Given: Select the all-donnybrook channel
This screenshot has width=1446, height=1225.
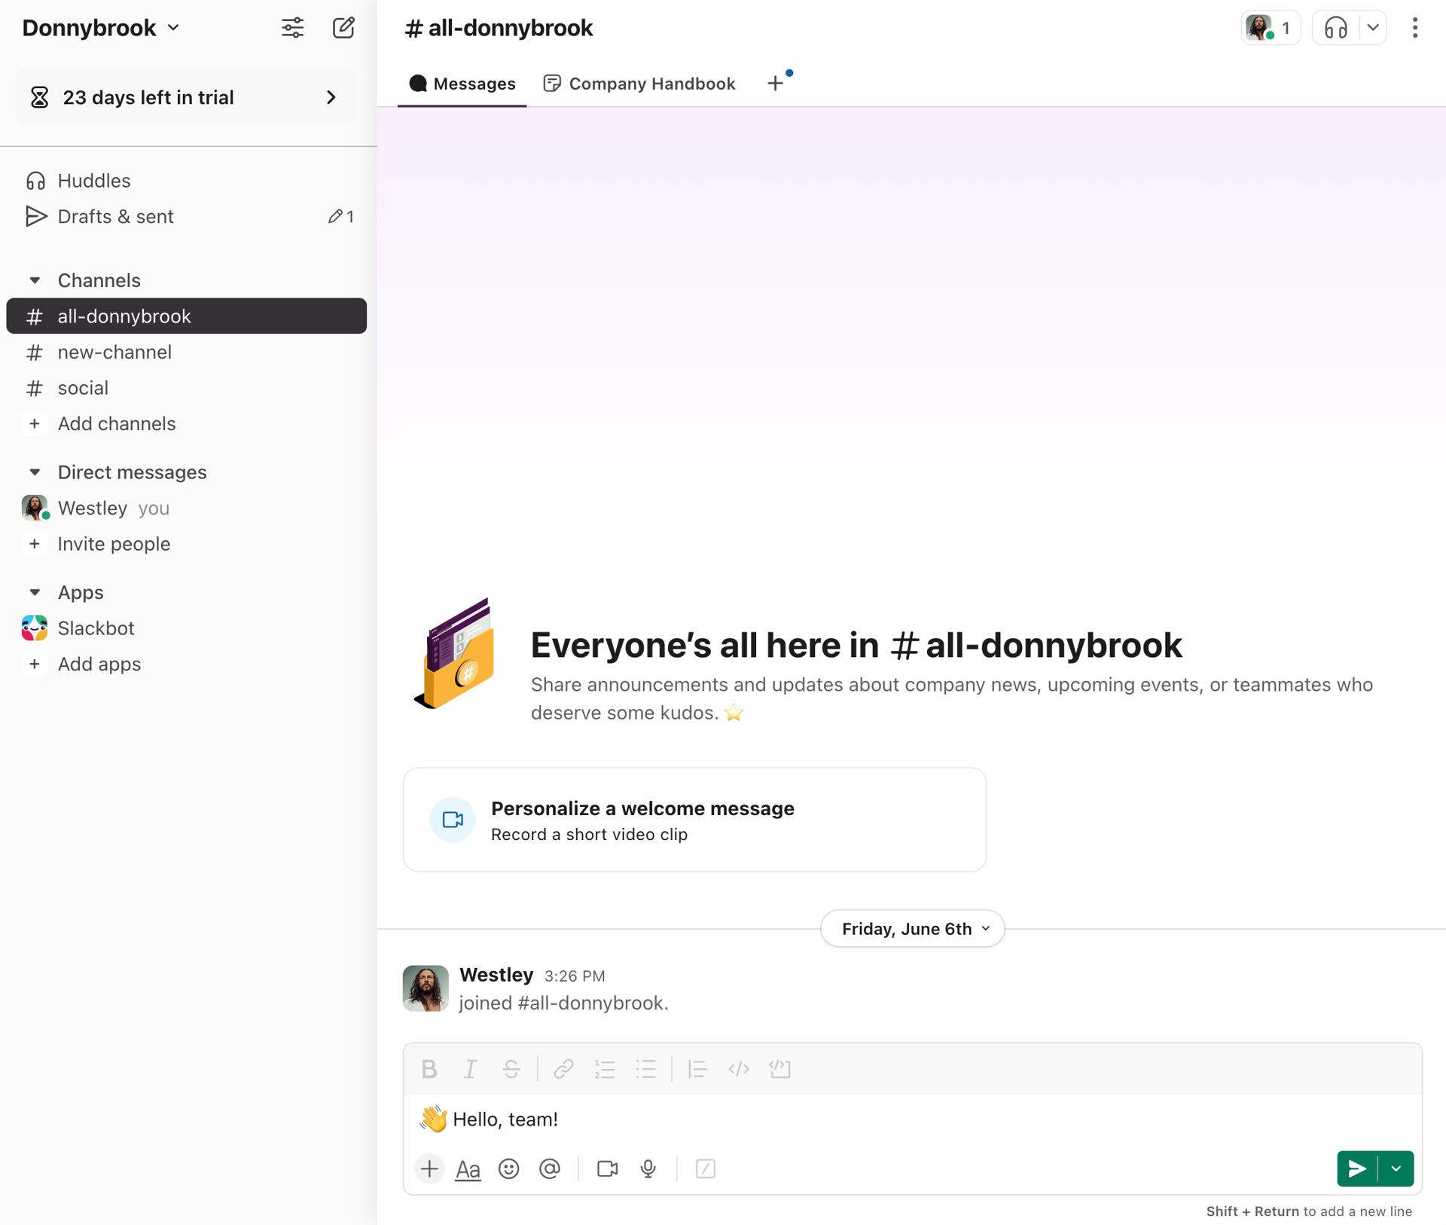Looking at the screenshot, I should 186,316.
